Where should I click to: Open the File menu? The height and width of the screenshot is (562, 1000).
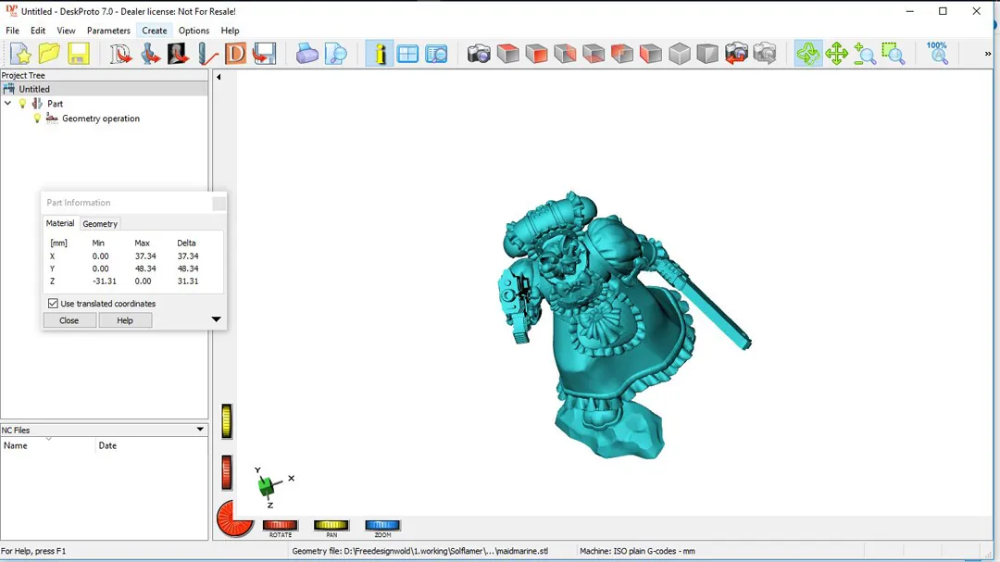tap(12, 31)
